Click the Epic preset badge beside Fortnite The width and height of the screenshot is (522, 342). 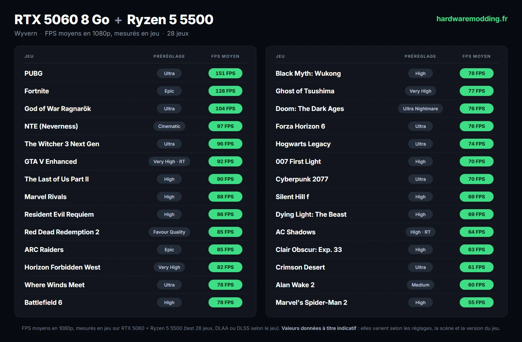[x=169, y=91]
